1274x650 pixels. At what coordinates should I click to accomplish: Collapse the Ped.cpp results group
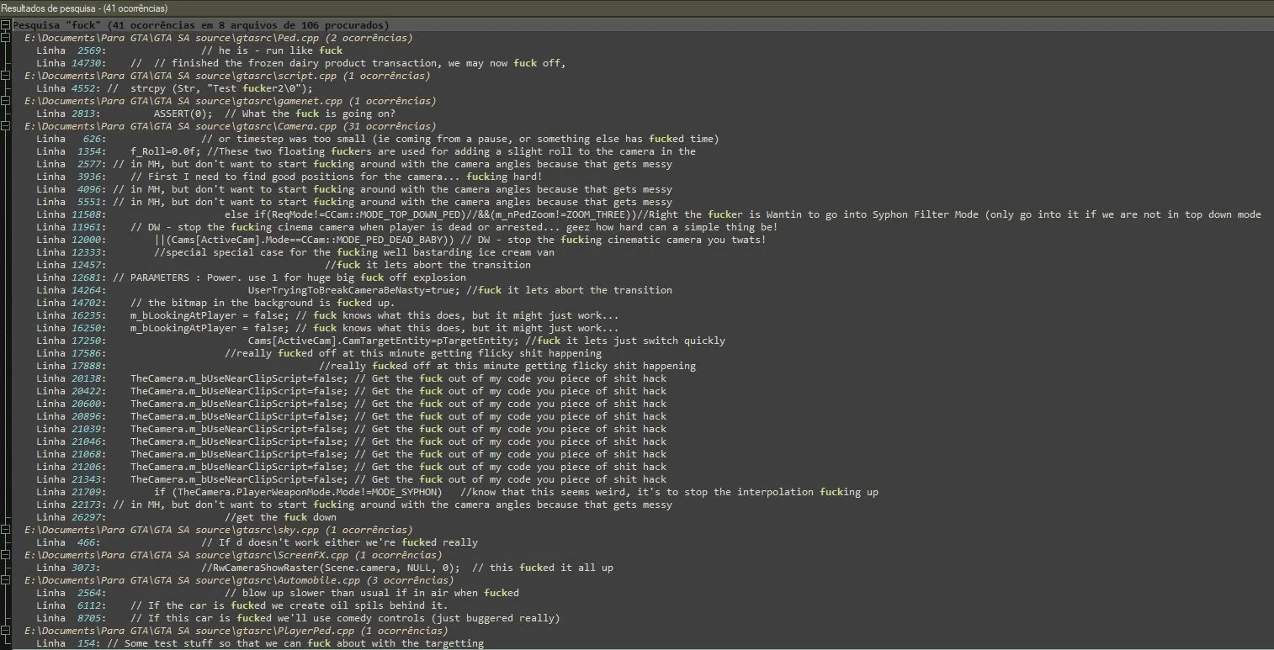(6, 38)
